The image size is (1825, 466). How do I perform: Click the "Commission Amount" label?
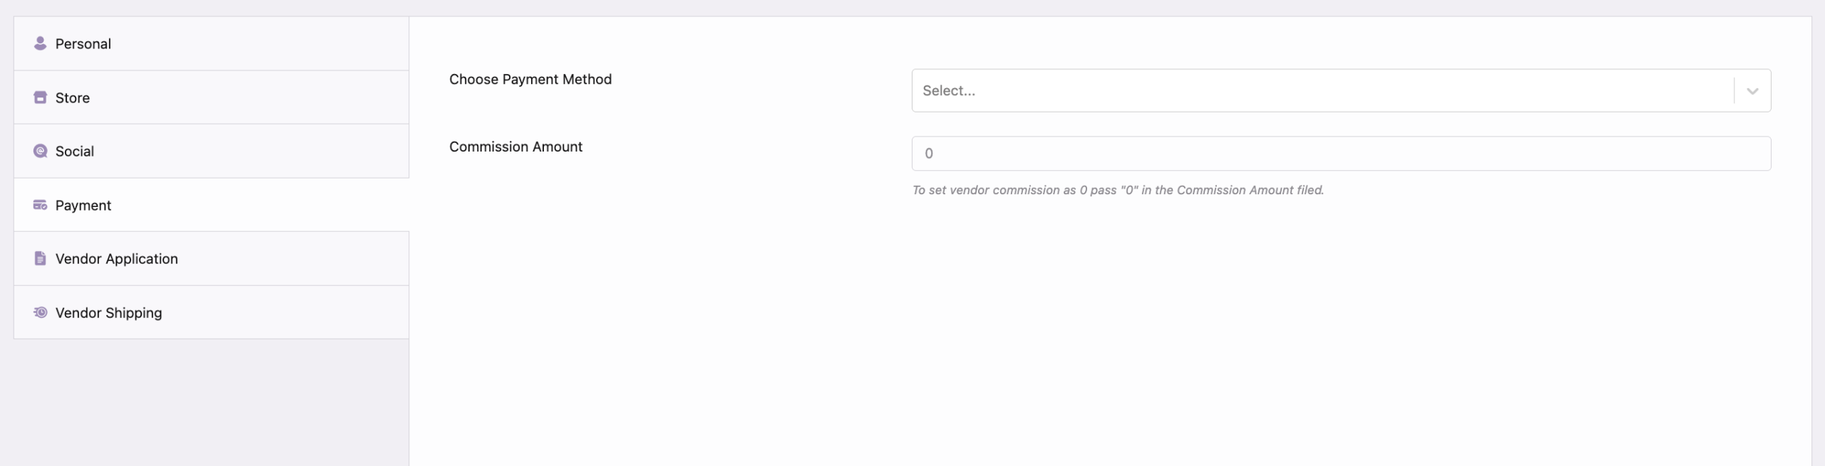click(x=515, y=147)
